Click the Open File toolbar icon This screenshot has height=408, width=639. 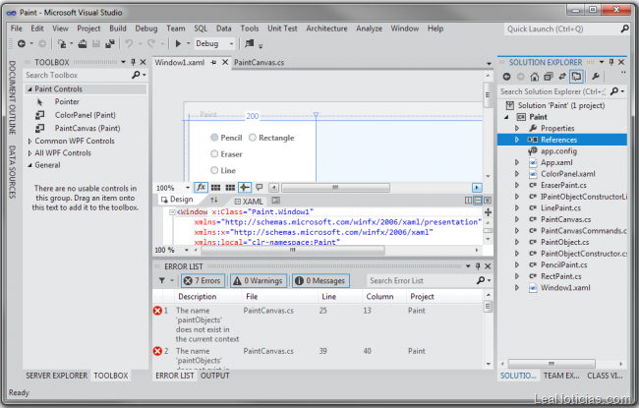83,43
